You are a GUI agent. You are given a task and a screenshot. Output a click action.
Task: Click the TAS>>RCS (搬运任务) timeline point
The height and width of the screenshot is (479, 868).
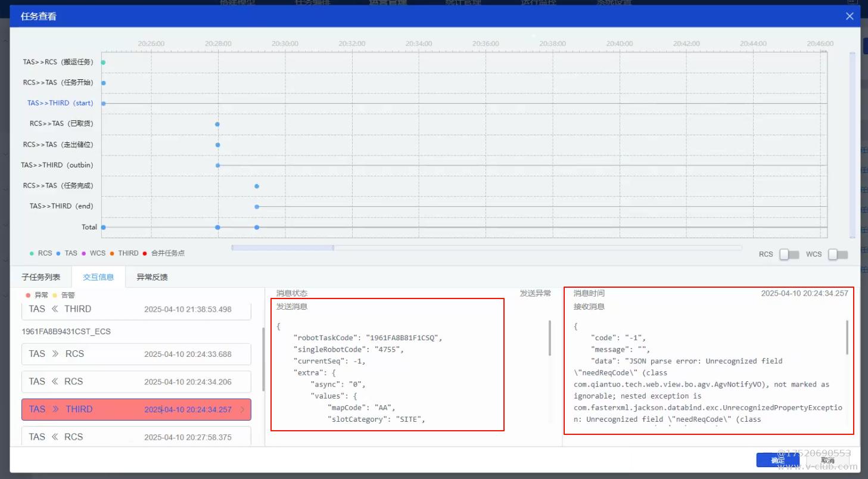click(103, 63)
